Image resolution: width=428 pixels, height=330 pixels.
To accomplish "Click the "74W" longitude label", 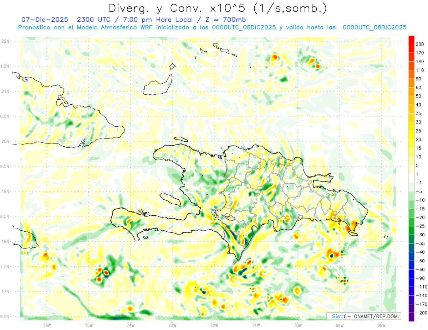I will [x=131, y=325].
